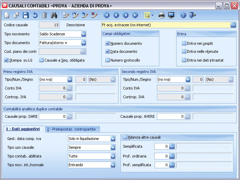
Task: Click the blue Help question mark icon
Action: pos(184,15)
